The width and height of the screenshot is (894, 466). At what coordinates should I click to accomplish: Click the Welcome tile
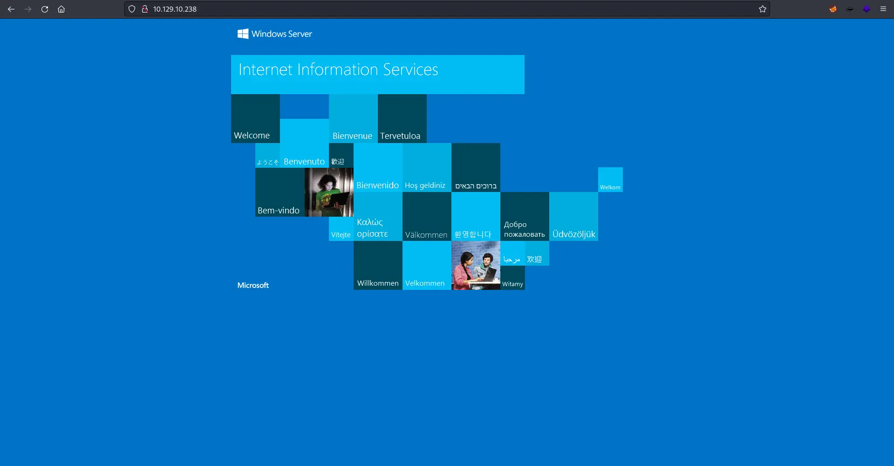(x=255, y=119)
